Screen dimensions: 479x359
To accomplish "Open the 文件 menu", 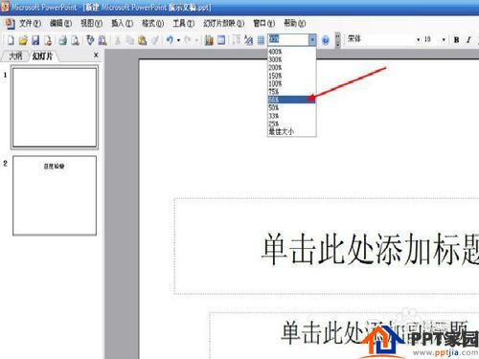I will pos(30,23).
